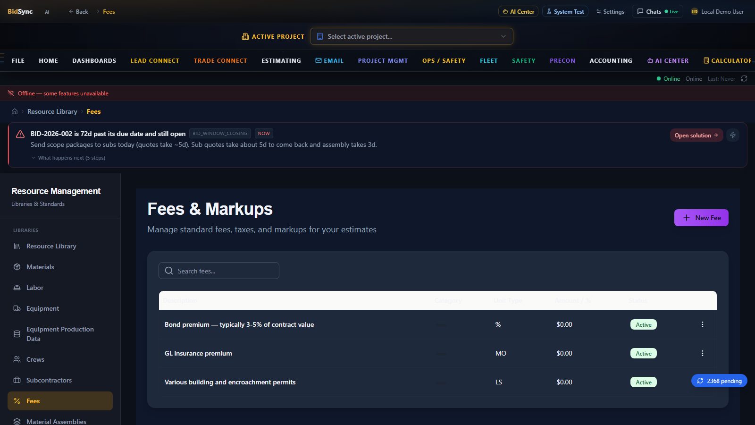This screenshot has width=755, height=425.
Task: Click the lightning bolt icon beside Open solution
Action: pos(733,135)
